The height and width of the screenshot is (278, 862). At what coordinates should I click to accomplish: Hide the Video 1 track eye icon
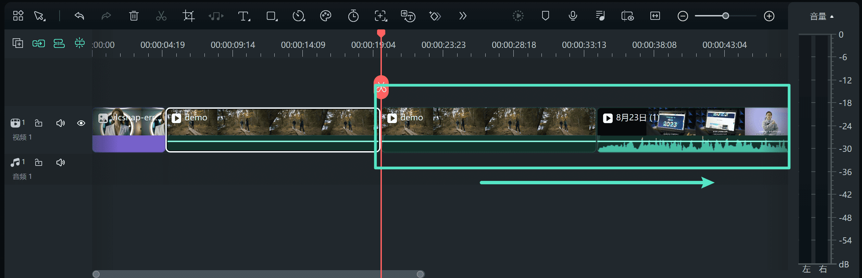coord(81,123)
